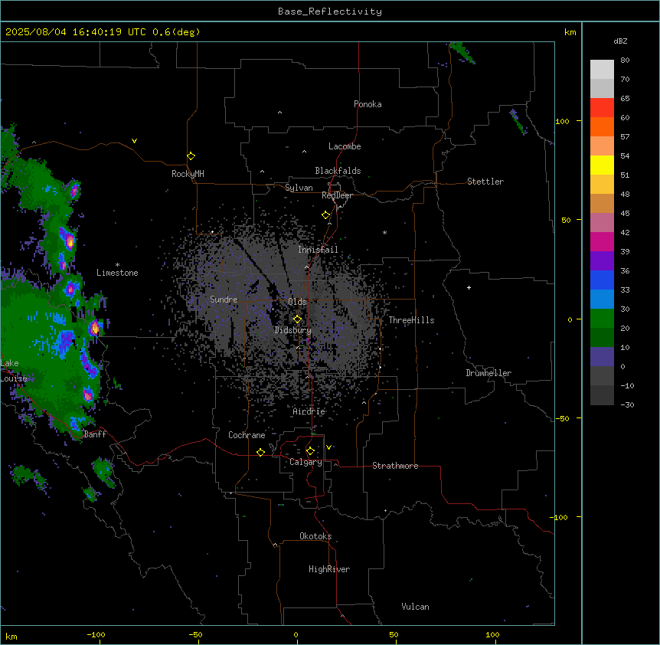660x645 pixels.
Task: Click the ThreeHills label
Action: (411, 320)
